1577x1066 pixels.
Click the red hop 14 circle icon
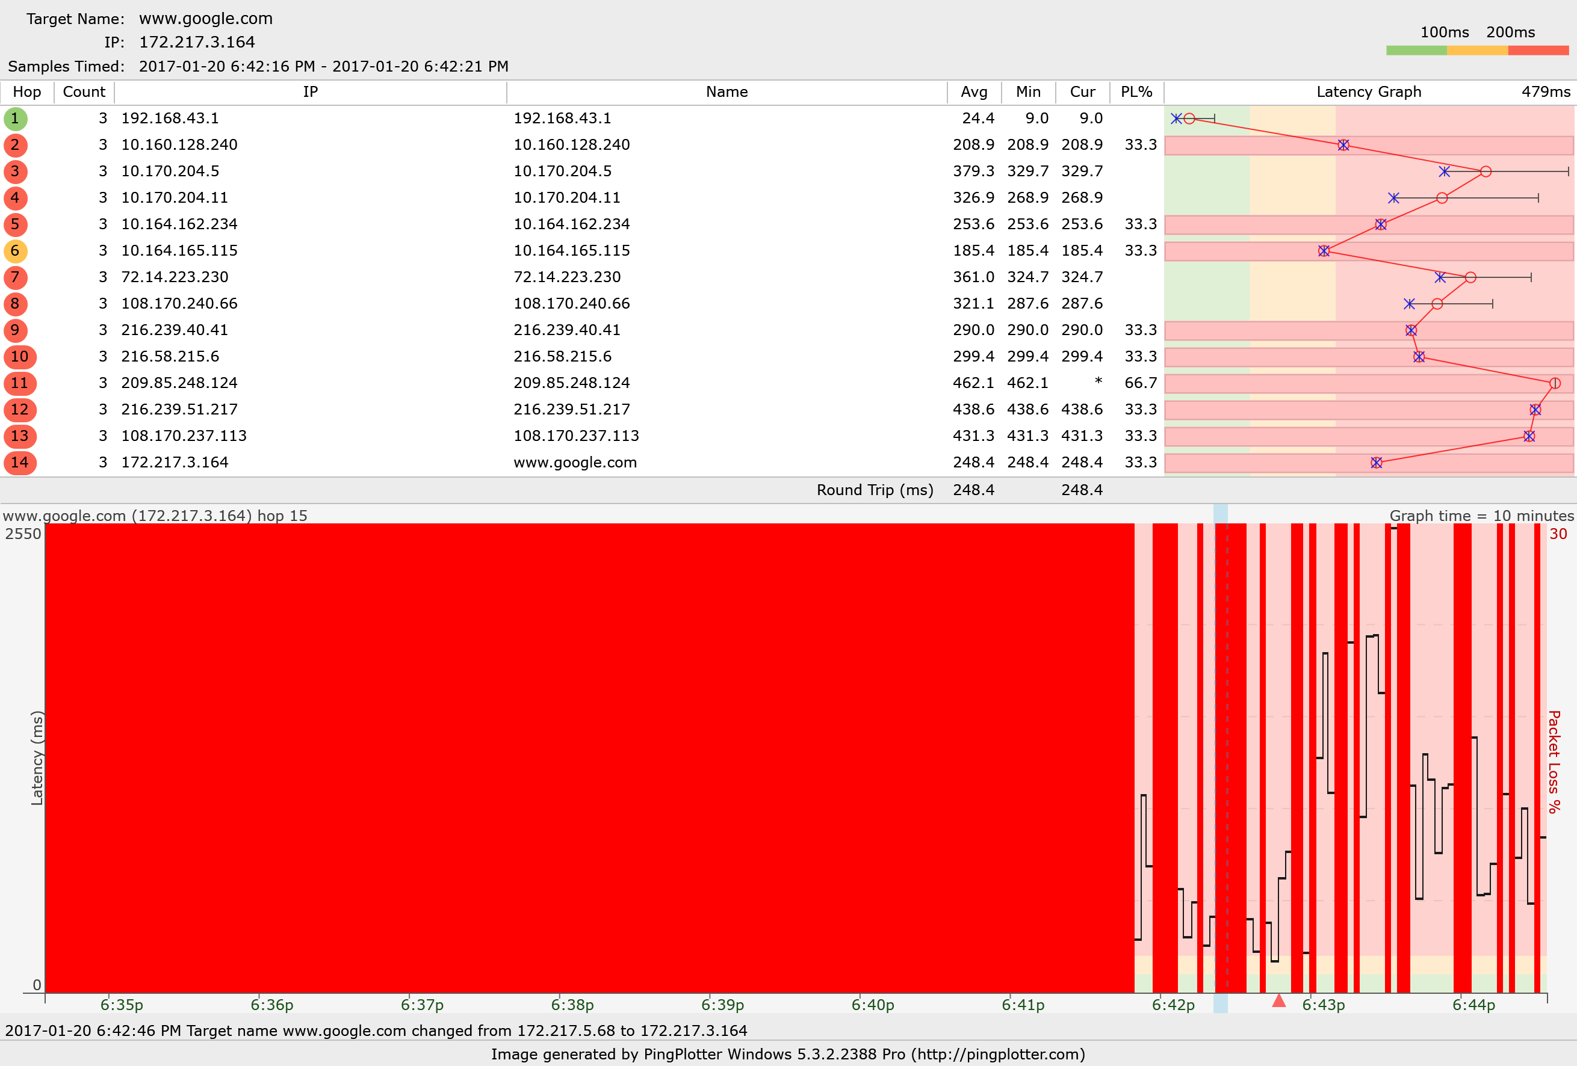point(20,463)
